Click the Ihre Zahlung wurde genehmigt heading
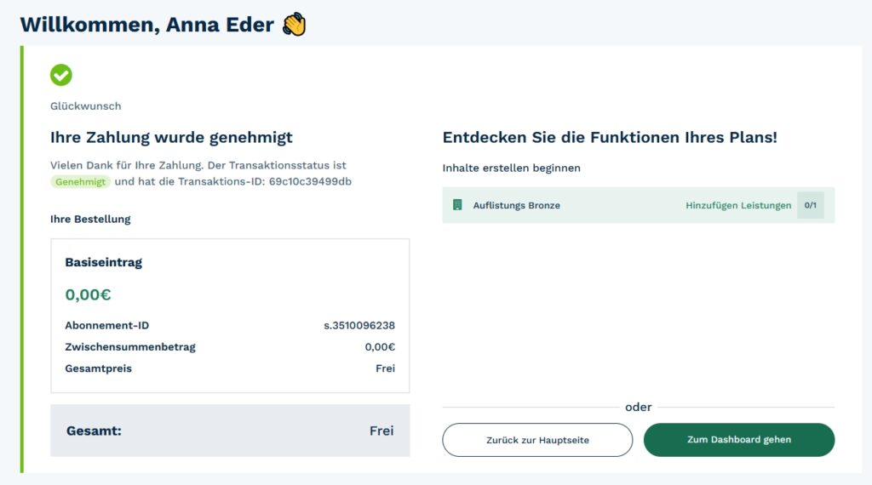Image resolution: width=872 pixels, height=485 pixels. (171, 137)
